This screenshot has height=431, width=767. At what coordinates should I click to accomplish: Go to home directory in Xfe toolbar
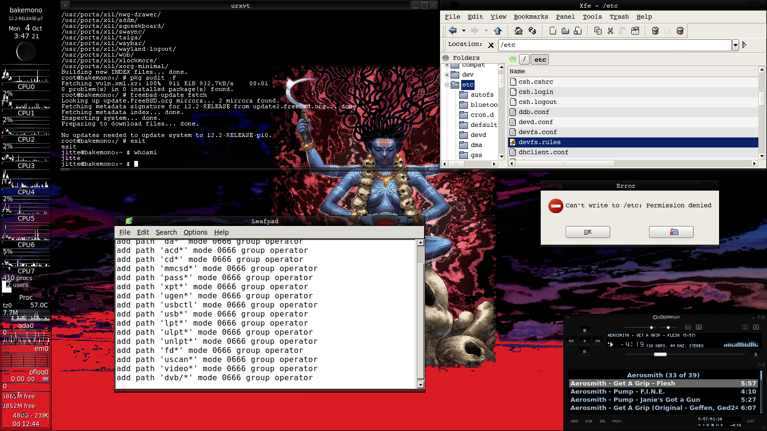click(518, 31)
